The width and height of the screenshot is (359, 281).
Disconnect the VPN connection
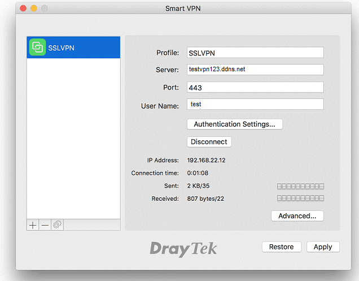(x=209, y=142)
